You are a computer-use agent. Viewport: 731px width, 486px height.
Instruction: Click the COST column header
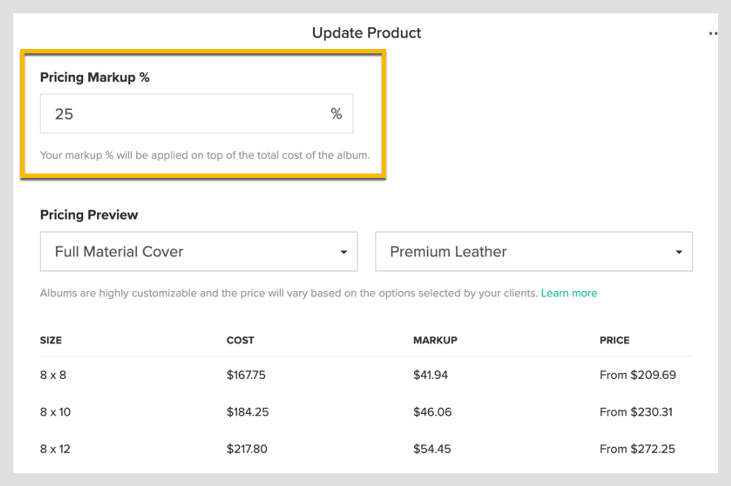pos(240,340)
